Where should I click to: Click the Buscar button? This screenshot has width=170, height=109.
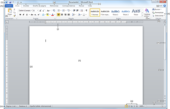157,9
